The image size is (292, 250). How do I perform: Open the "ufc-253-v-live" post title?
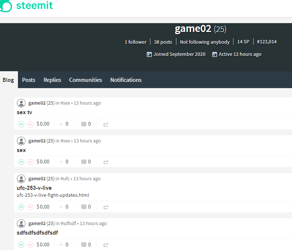point(34,188)
